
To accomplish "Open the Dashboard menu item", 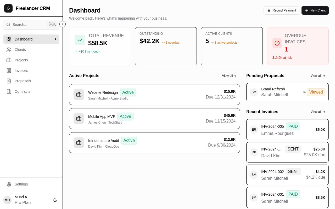I will point(31,39).
